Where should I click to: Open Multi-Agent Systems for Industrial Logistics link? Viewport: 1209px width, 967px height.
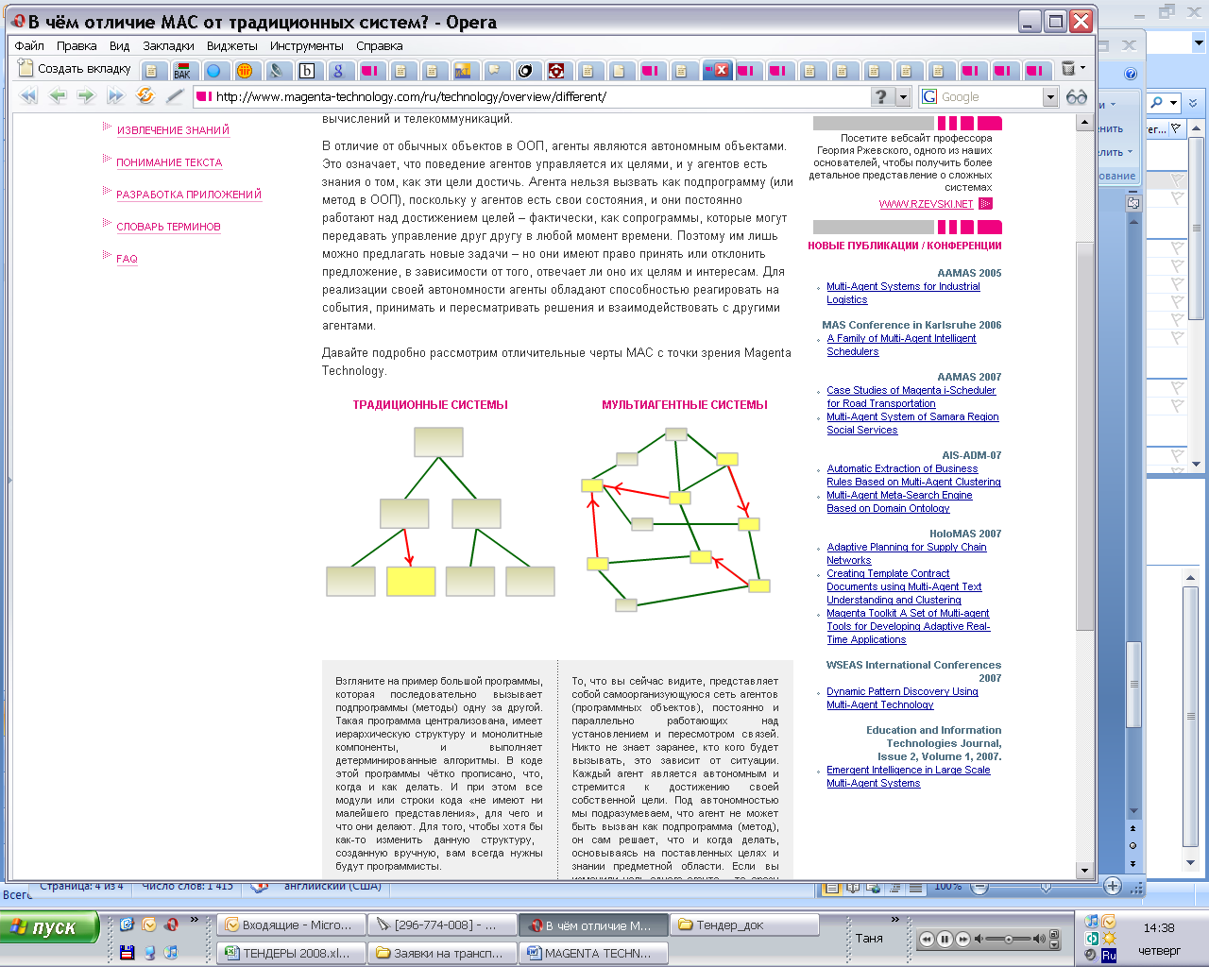[x=903, y=293]
